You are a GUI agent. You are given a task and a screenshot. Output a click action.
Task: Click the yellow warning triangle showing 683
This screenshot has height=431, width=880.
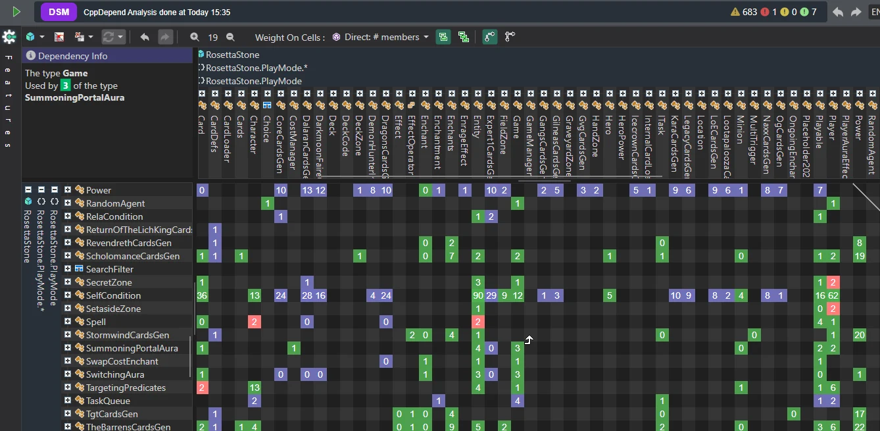[735, 12]
